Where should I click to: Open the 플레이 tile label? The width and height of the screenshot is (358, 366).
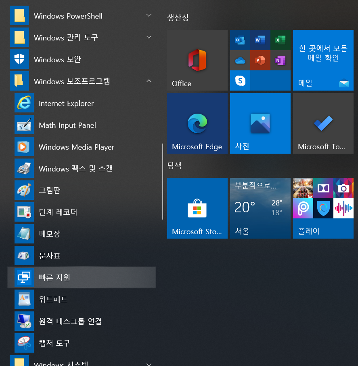(309, 231)
